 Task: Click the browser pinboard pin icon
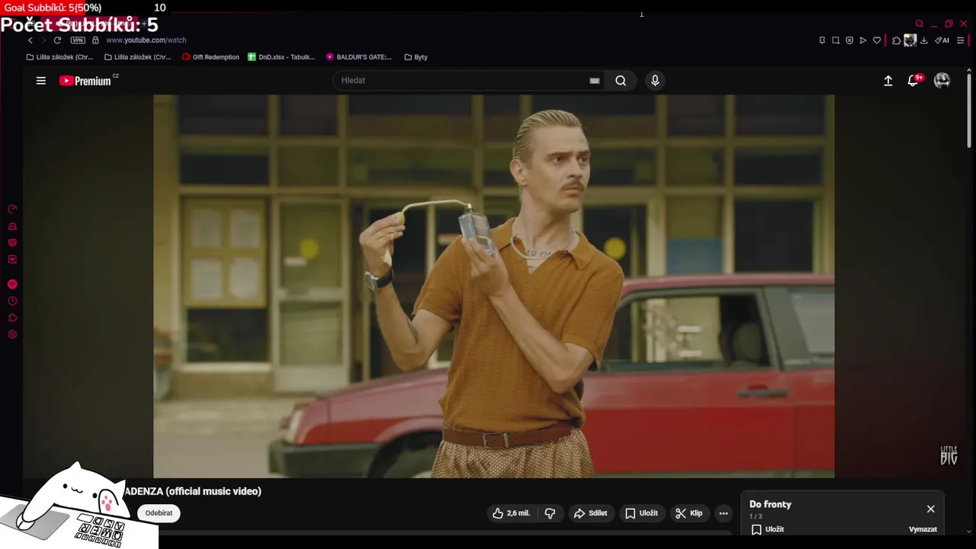(x=822, y=40)
